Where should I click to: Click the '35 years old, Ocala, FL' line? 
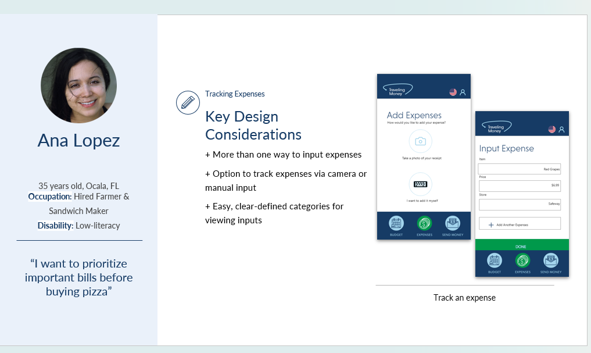tap(79, 186)
